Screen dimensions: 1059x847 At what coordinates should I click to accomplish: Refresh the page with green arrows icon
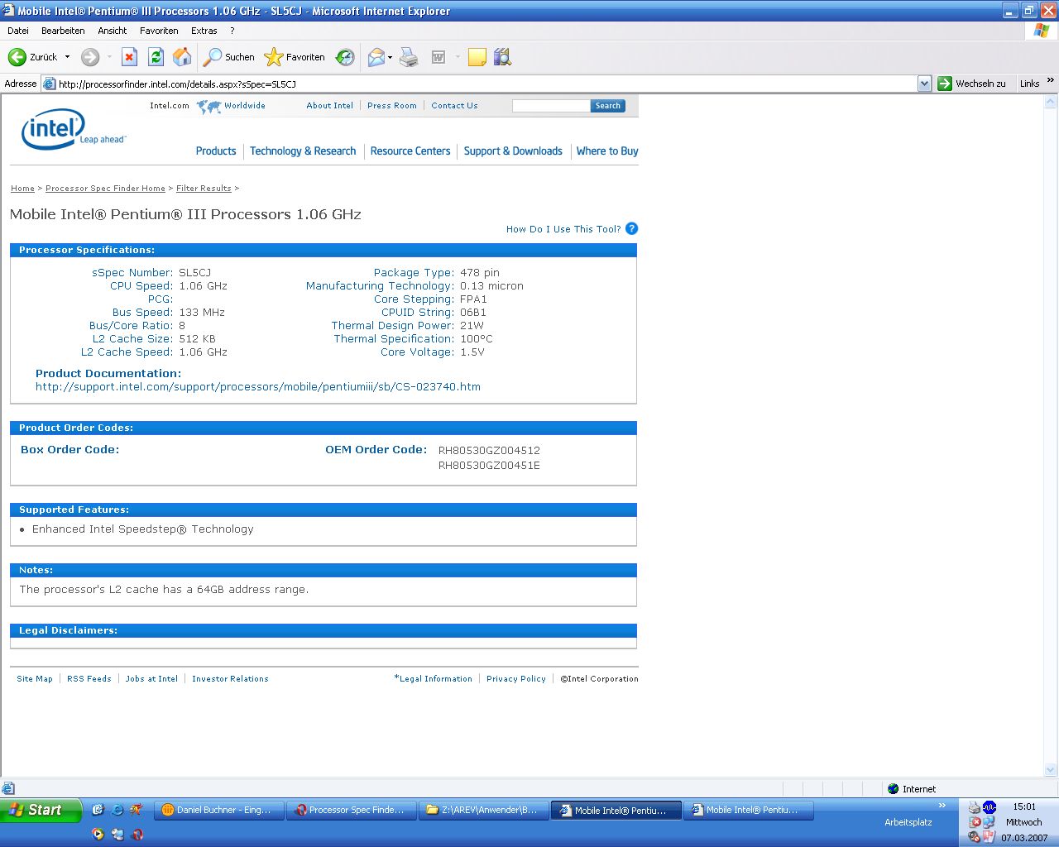156,57
